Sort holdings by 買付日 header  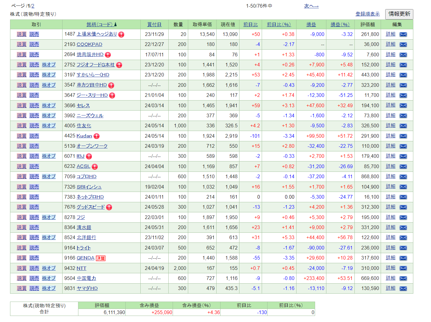pyautogui.click(x=154, y=24)
